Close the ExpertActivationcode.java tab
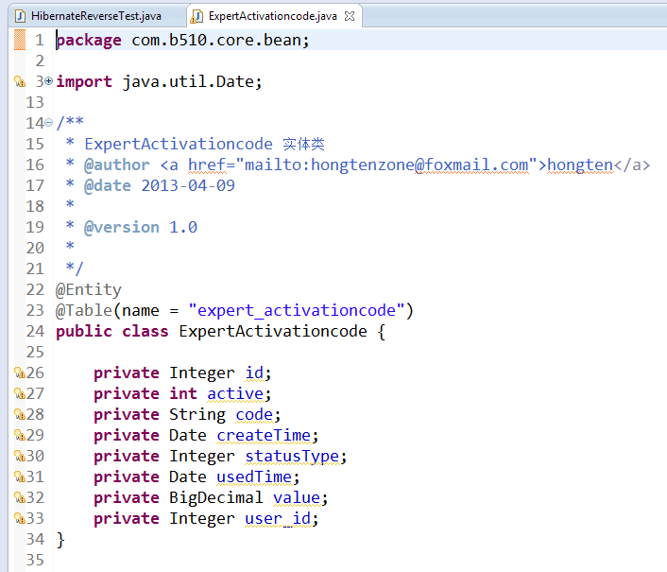 (350, 16)
